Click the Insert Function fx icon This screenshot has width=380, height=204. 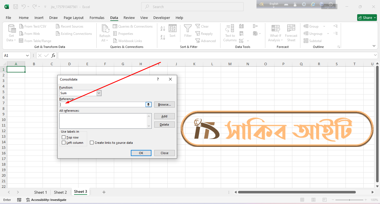53,55
